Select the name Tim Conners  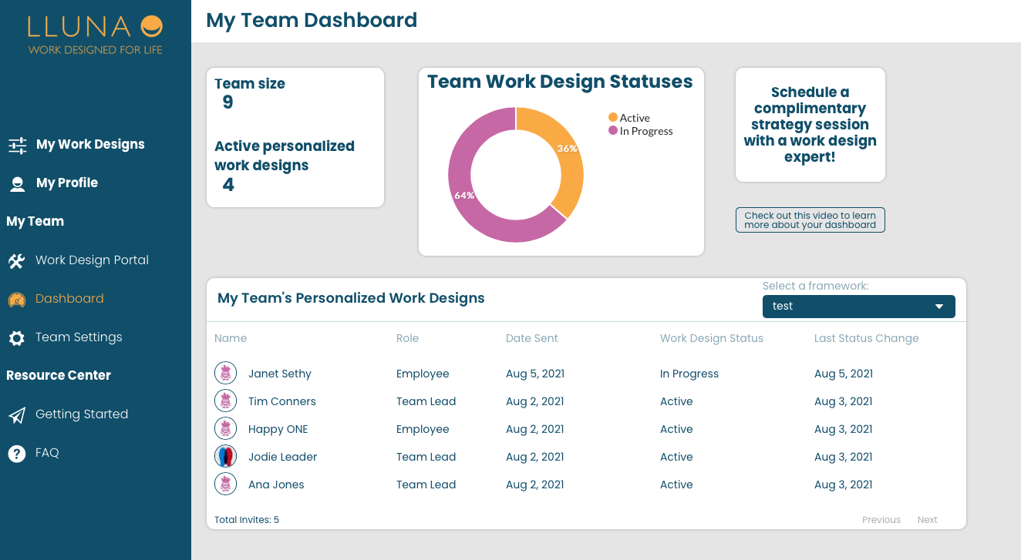[282, 401]
